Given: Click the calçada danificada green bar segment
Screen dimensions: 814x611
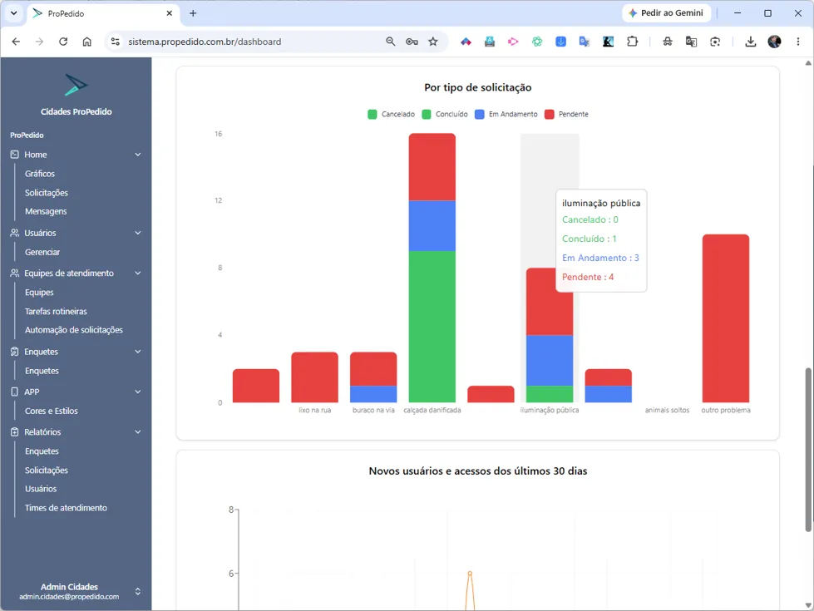Looking at the screenshot, I should pos(432,327).
